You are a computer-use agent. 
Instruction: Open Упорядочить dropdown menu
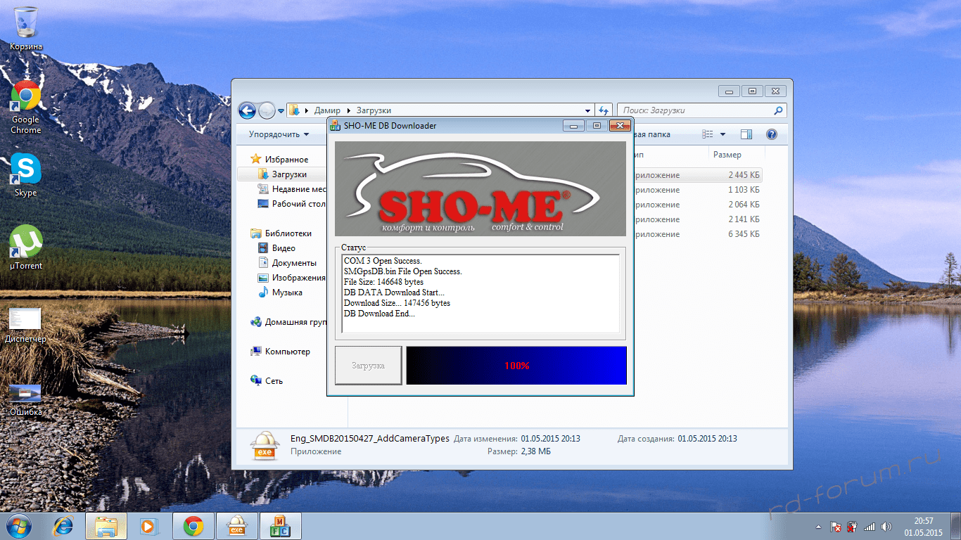click(x=279, y=134)
